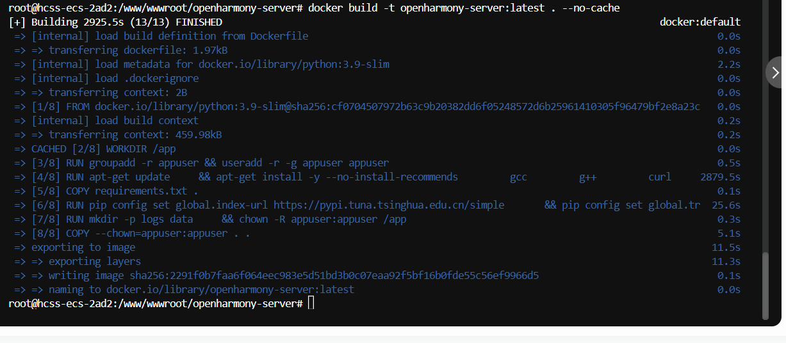Click the terminal vertical scrollbar thumb

click(765, 285)
